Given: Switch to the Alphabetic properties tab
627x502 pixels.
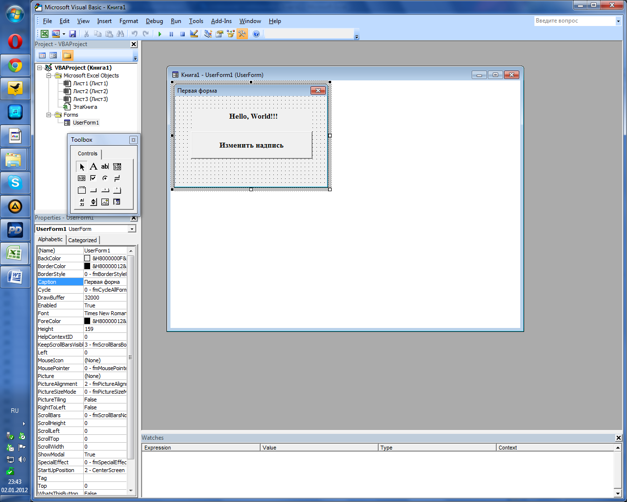Looking at the screenshot, I should pyautogui.click(x=50, y=239).
